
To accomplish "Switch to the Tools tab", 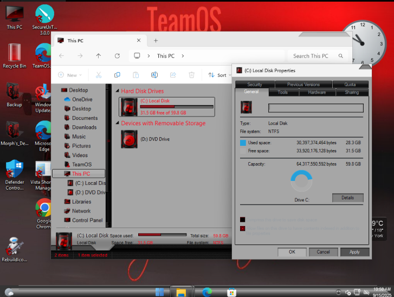I will click(283, 92).
